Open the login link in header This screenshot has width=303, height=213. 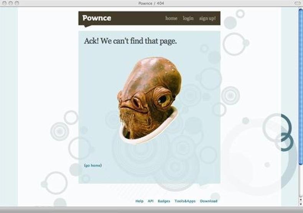pyautogui.click(x=188, y=18)
